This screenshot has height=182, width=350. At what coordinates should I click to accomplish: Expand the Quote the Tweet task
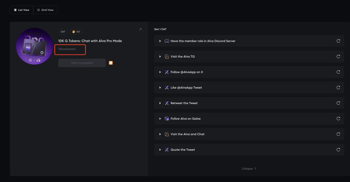click(x=160, y=150)
